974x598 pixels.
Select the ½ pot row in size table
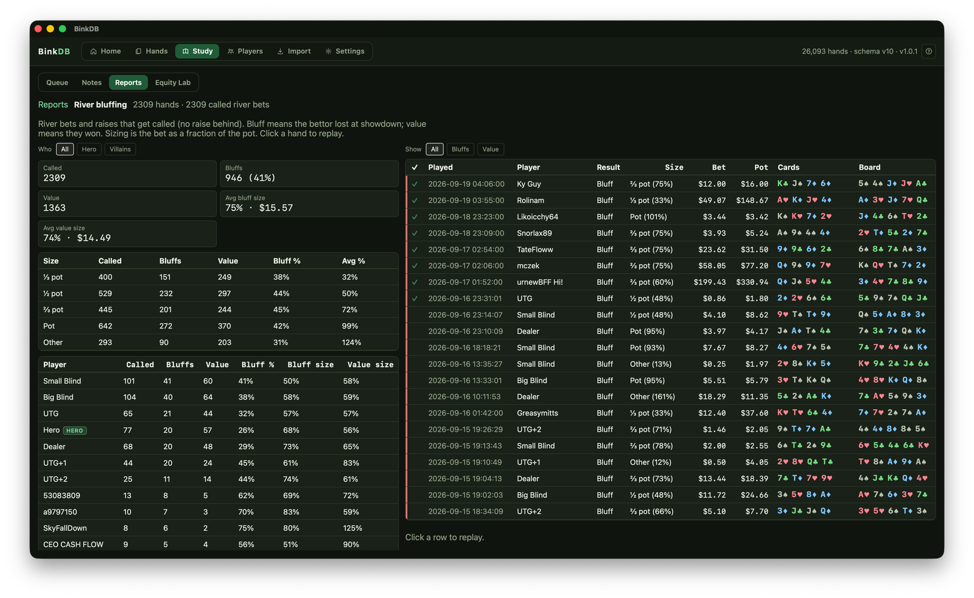[x=218, y=293]
